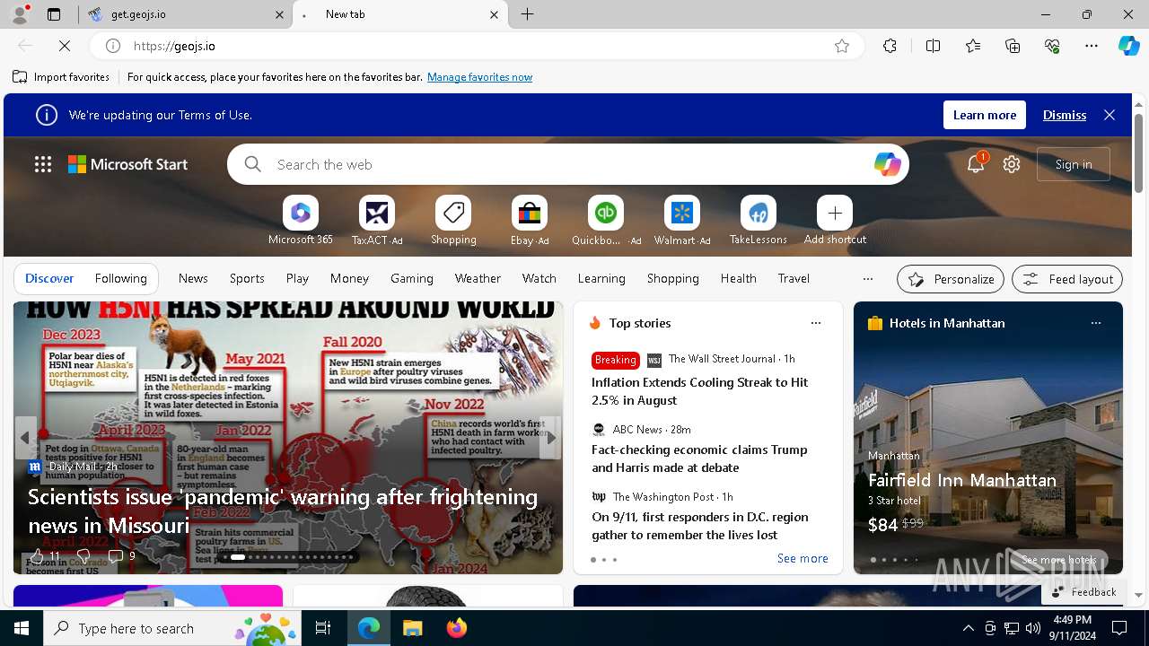Select the Discover feed tab
The width and height of the screenshot is (1149, 646).
[49, 278]
